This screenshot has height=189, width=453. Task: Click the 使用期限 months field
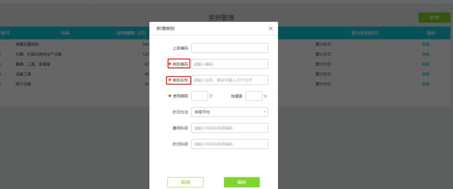tap(199, 96)
